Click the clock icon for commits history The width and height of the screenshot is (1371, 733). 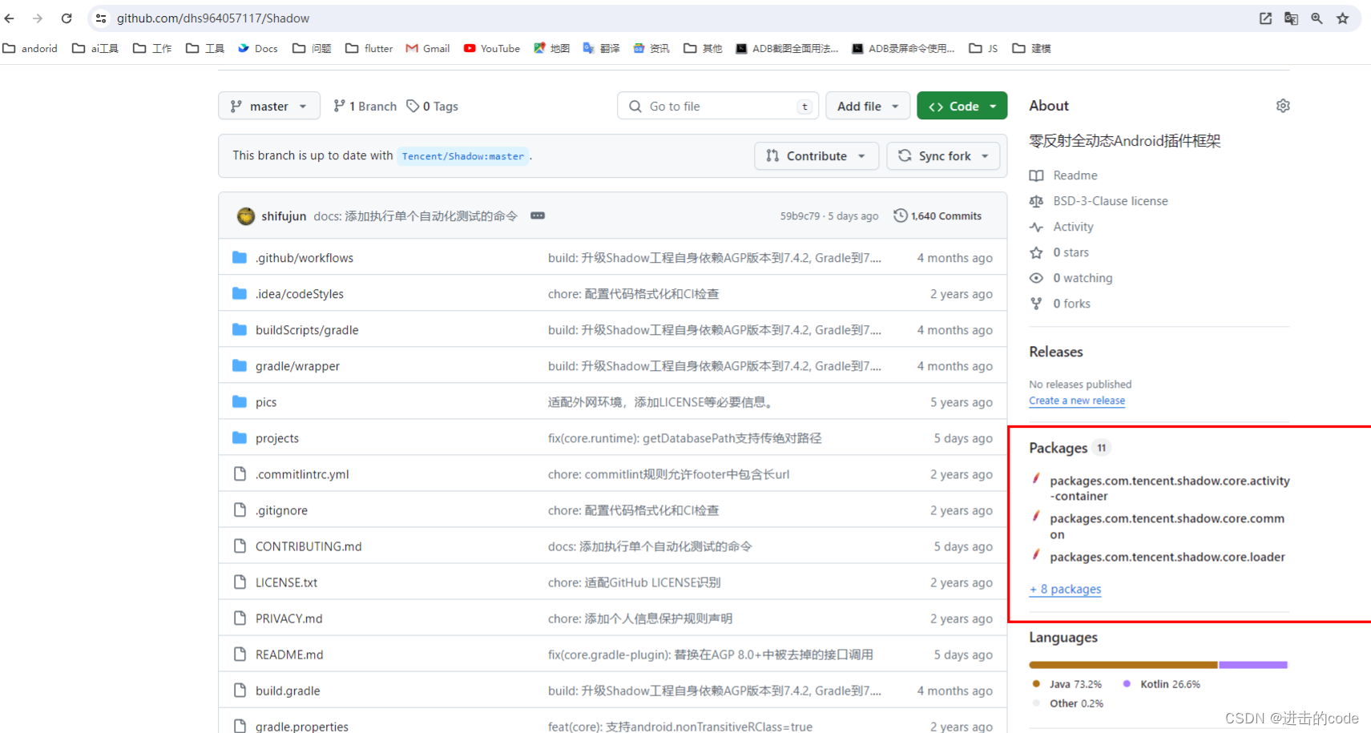click(901, 215)
